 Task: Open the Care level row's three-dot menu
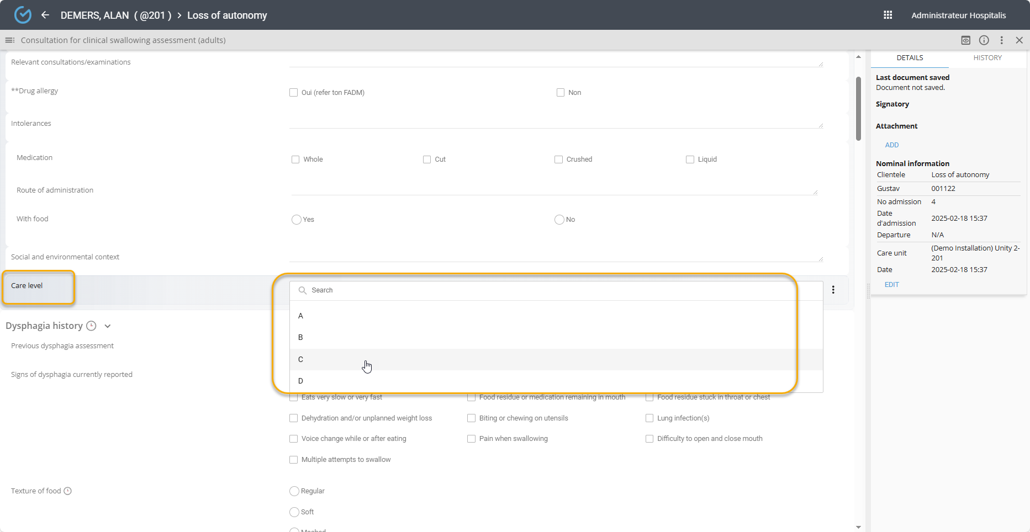(x=833, y=290)
